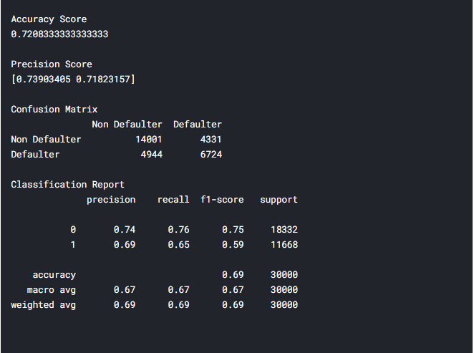Click the Defaulter column header
Viewport: 474px width, 353px height.
198,125
